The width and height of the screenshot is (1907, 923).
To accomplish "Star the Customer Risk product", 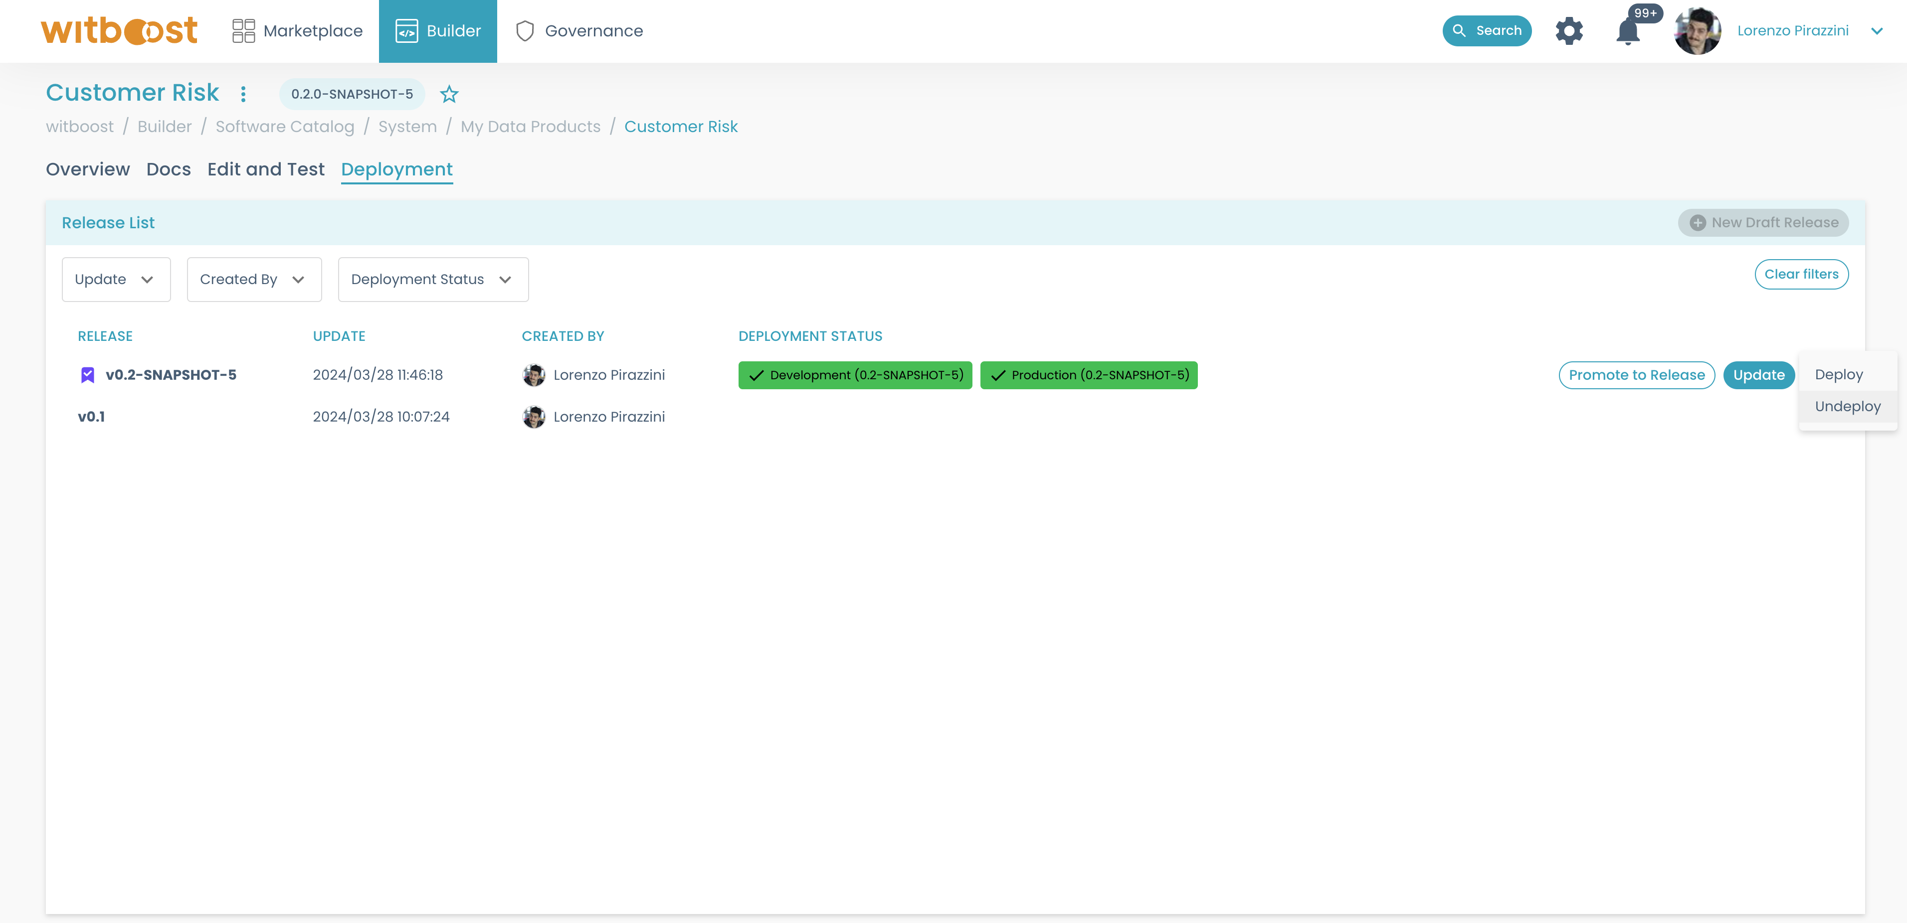I will [x=449, y=94].
